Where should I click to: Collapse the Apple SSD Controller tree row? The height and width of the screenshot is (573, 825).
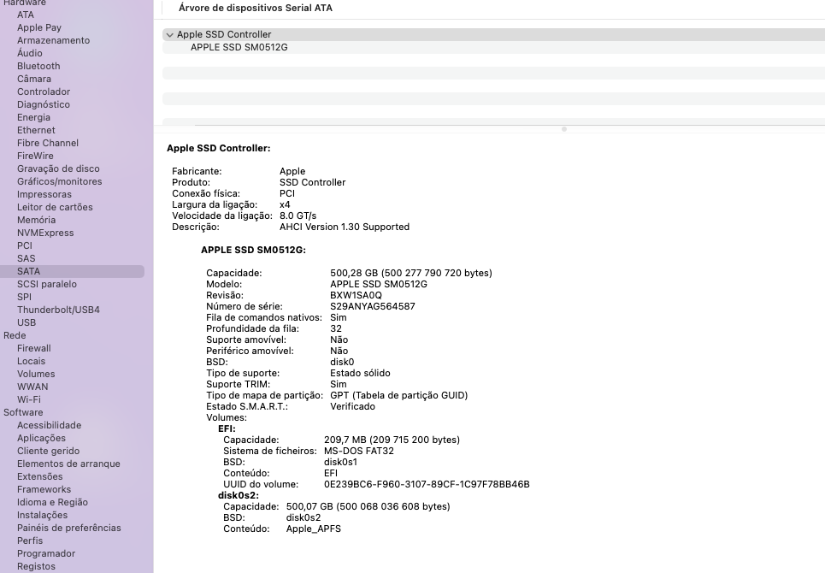[x=169, y=35]
